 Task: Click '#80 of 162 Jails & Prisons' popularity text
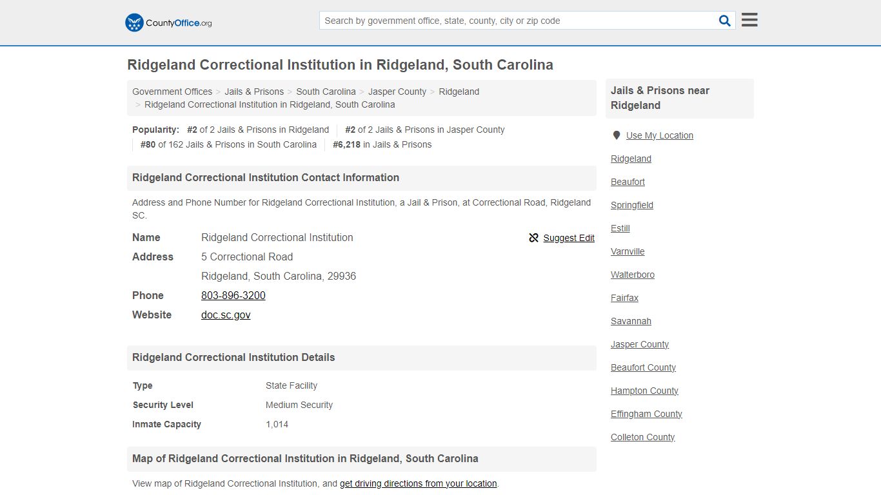tap(228, 144)
